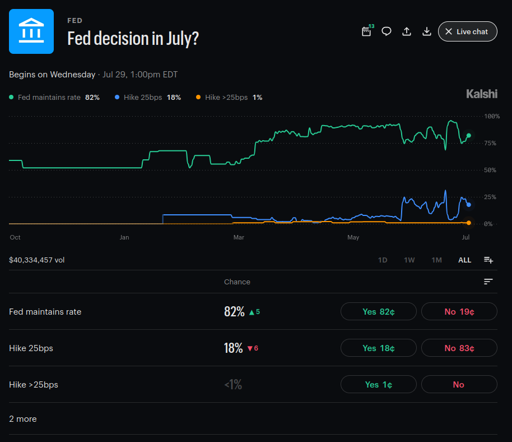Select the 1M time range
This screenshot has height=442, width=512.
tap(436, 260)
